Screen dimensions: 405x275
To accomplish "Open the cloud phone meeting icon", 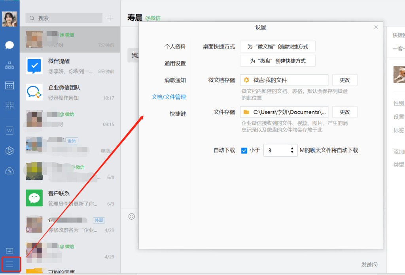I will tap(9, 171).
